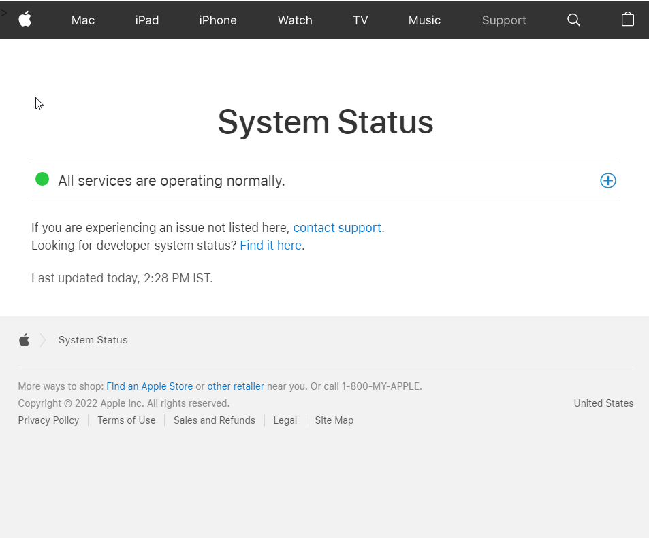Click the Find it here link

(x=270, y=246)
